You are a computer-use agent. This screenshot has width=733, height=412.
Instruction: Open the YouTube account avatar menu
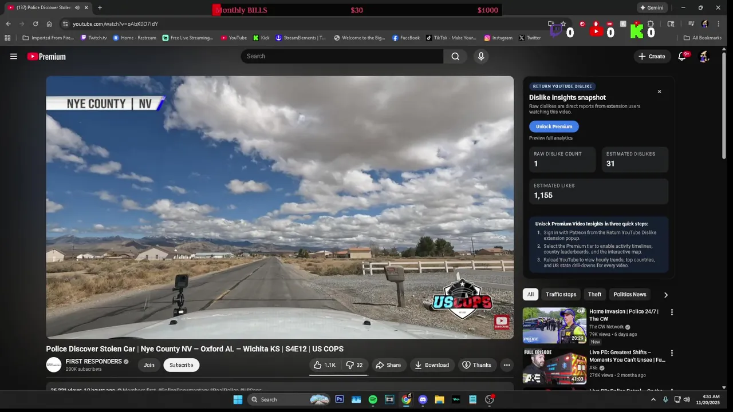(x=704, y=56)
